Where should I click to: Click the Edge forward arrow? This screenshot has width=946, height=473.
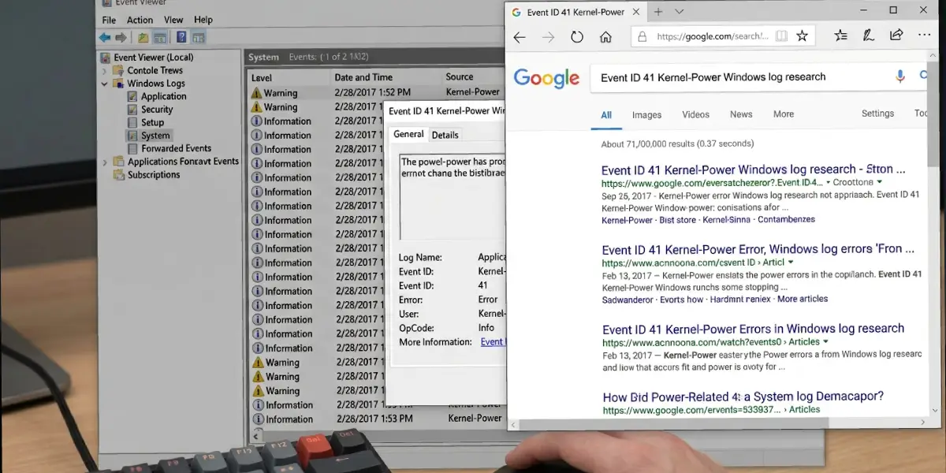(548, 37)
